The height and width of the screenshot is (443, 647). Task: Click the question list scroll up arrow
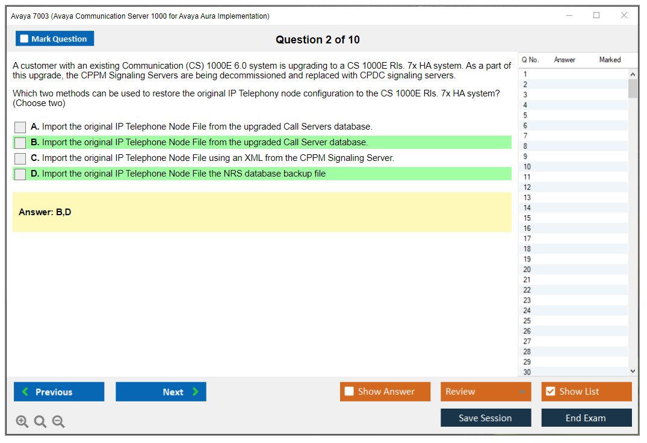point(632,74)
